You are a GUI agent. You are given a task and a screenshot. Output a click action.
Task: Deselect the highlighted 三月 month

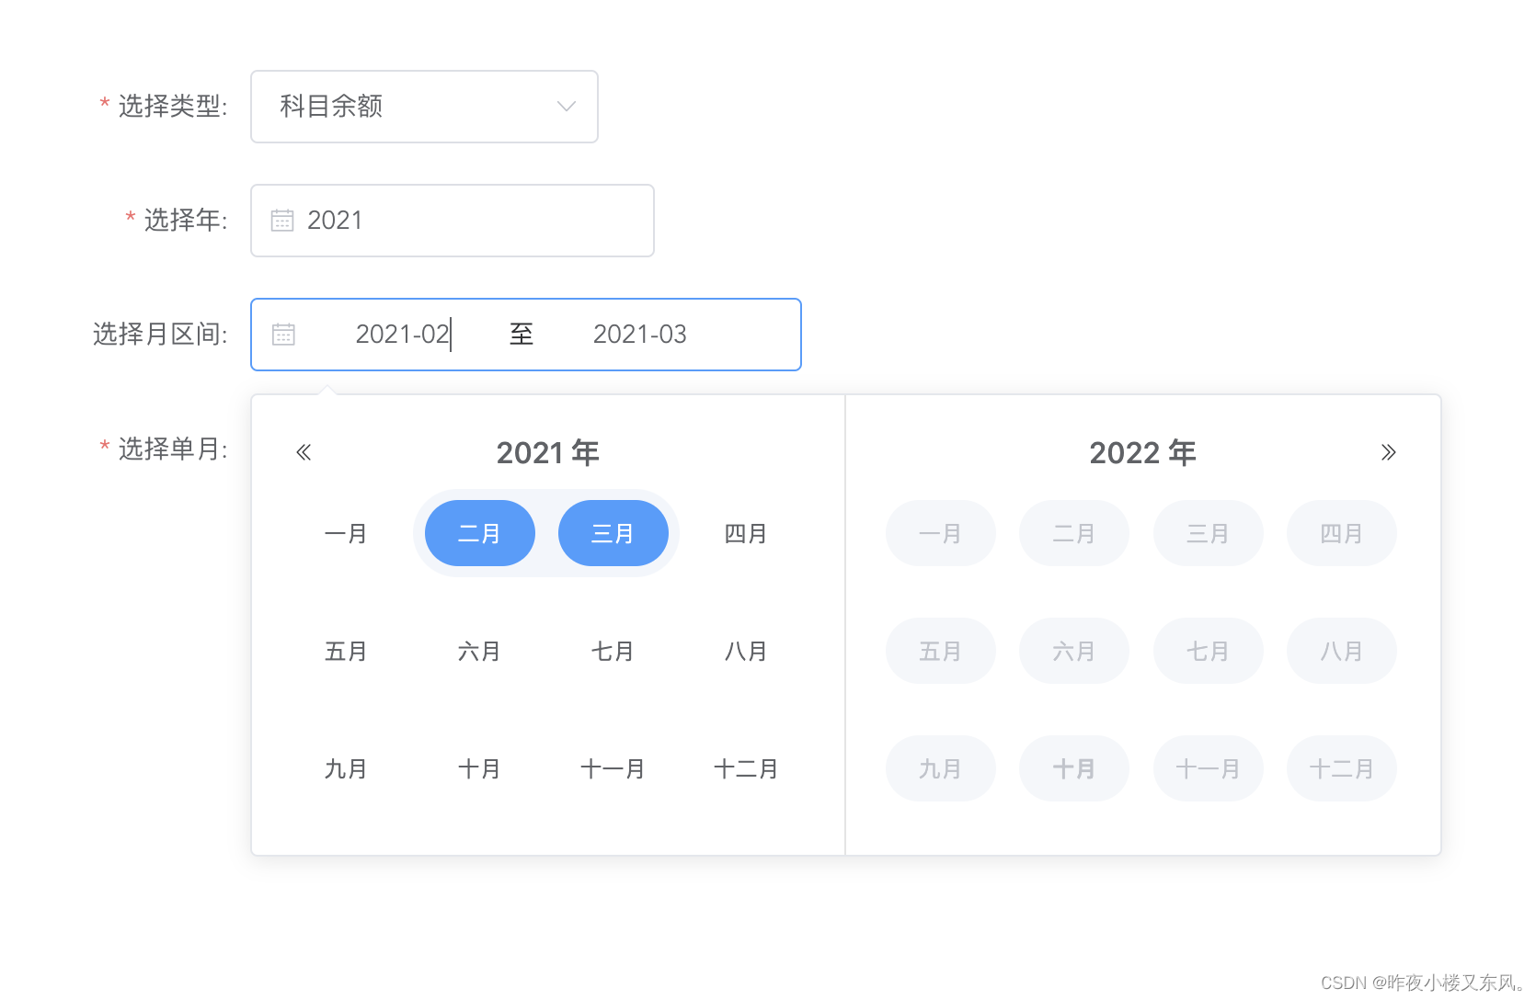(x=613, y=533)
